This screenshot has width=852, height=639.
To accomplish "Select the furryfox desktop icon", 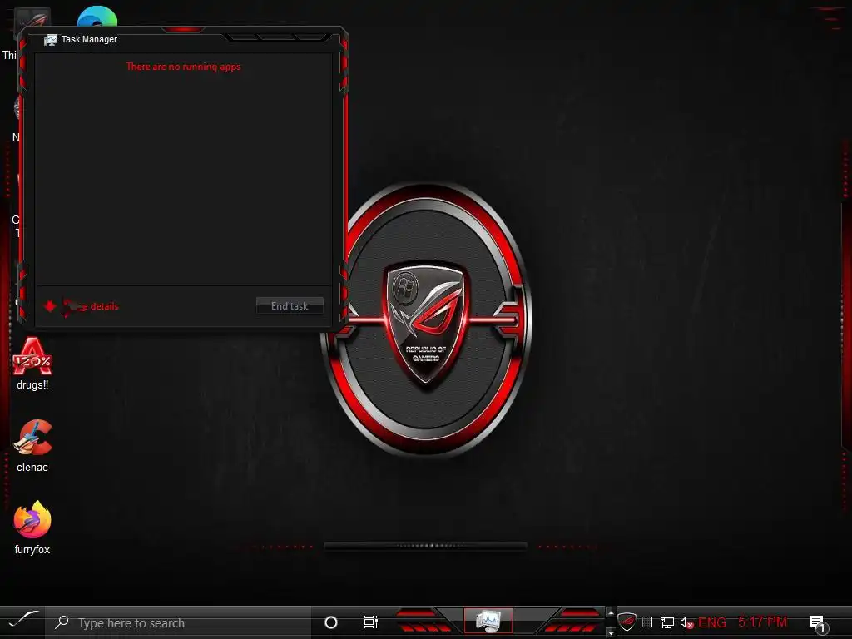I will click(x=32, y=528).
